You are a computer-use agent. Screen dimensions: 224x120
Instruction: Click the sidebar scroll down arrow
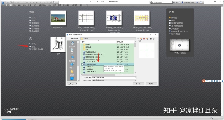78,81
